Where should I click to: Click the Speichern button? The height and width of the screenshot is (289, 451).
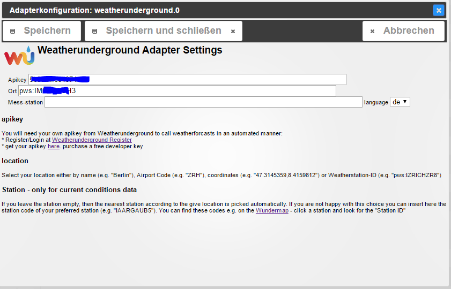42,31
